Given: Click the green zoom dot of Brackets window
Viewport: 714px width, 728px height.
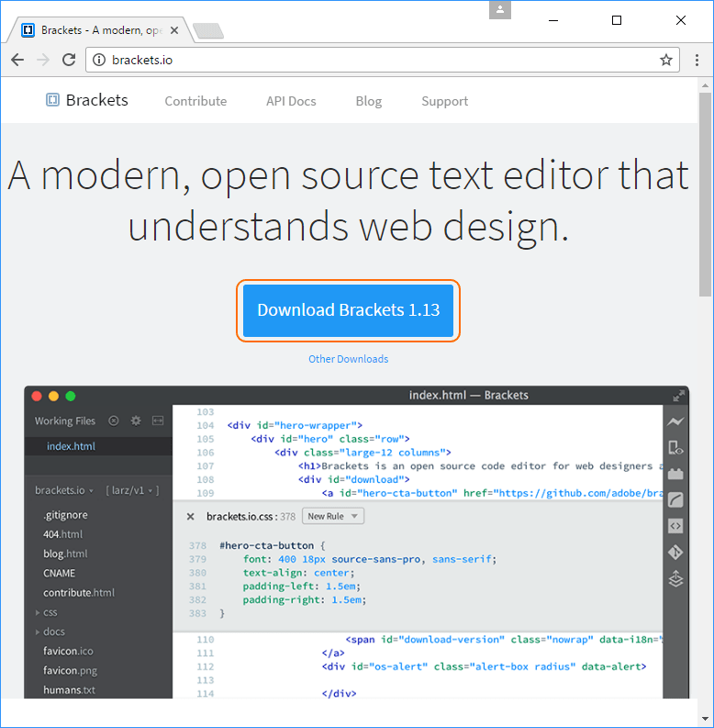Looking at the screenshot, I should tap(71, 396).
